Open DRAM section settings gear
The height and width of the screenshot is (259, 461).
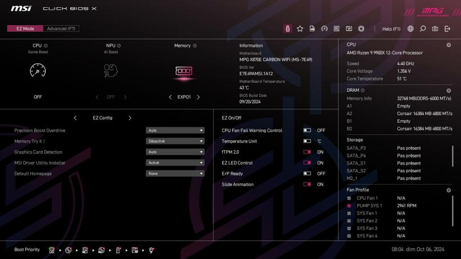pos(448,90)
